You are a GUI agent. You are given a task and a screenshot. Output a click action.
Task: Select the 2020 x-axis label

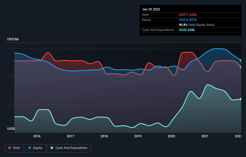point(171,136)
